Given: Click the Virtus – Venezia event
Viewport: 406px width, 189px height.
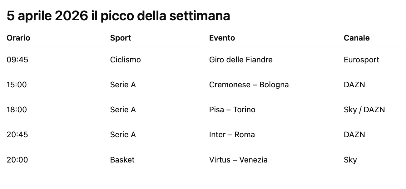Looking at the screenshot, I should tap(238, 160).
